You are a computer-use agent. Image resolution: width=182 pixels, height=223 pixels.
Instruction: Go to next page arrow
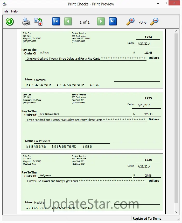coord(101,22)
